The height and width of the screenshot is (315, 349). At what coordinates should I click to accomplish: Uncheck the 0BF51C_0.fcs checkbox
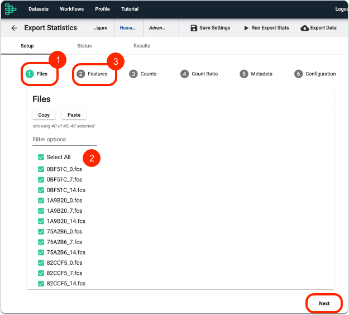41,169
